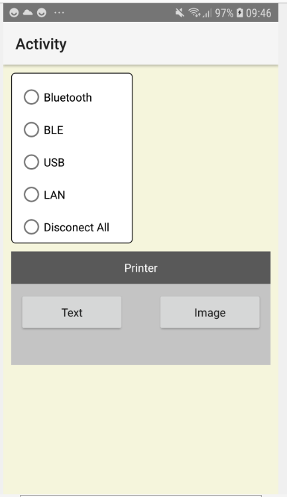Image resolution: width=287 pixels, height=497 pixels.
Task: Open the three-dots notification overflow
Action: [x=59, y=13]
